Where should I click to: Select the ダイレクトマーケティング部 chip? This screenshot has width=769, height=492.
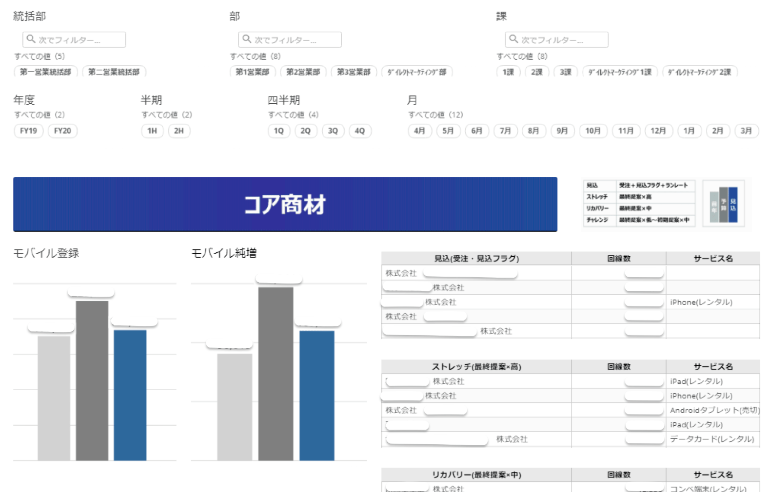tap(417, 72)
